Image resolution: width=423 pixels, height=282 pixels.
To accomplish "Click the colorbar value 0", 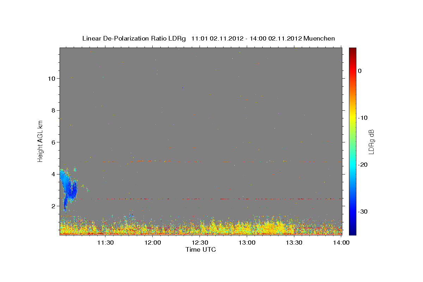I will click(360, 71).
